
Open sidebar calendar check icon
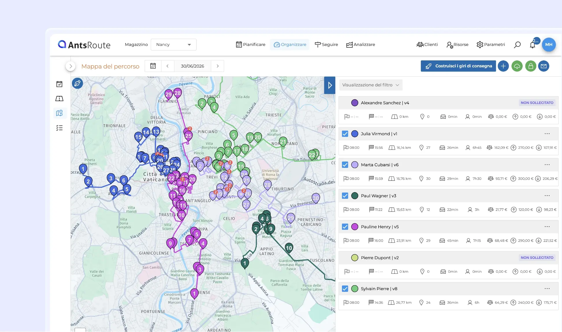[x=59, y=84]
